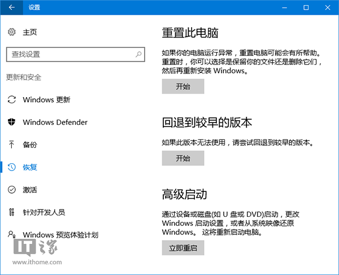Viewport: 339px width, 275px height.
Task: Click the 回退到较早的版本 heading
Action: pos(207,123)
